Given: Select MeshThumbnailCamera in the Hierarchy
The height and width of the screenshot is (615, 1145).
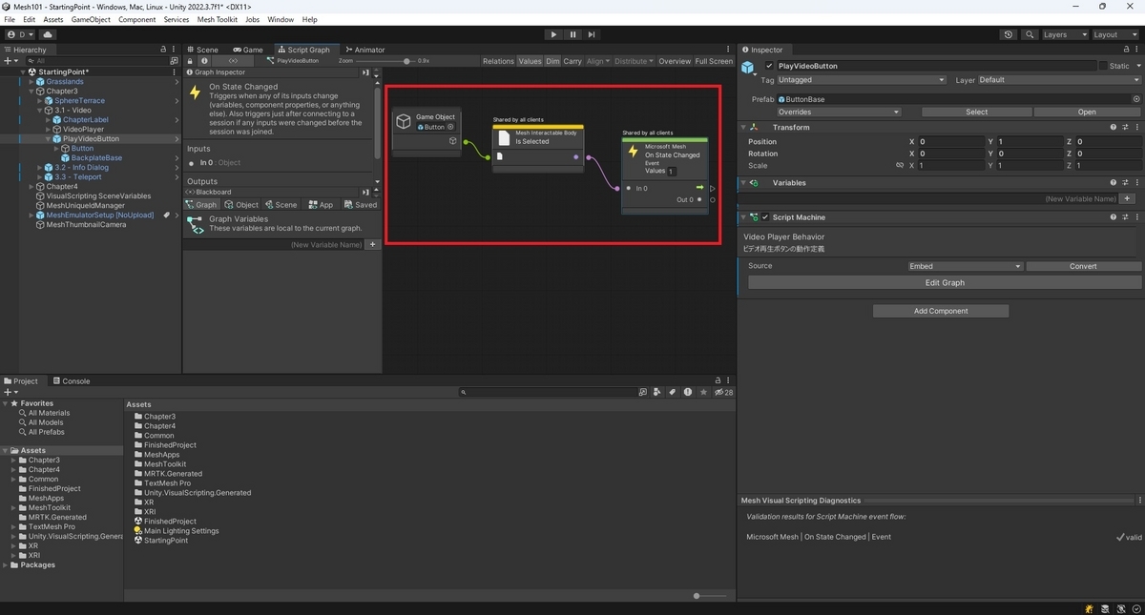Looking at the screenshot, I should (x=86, y=224).
